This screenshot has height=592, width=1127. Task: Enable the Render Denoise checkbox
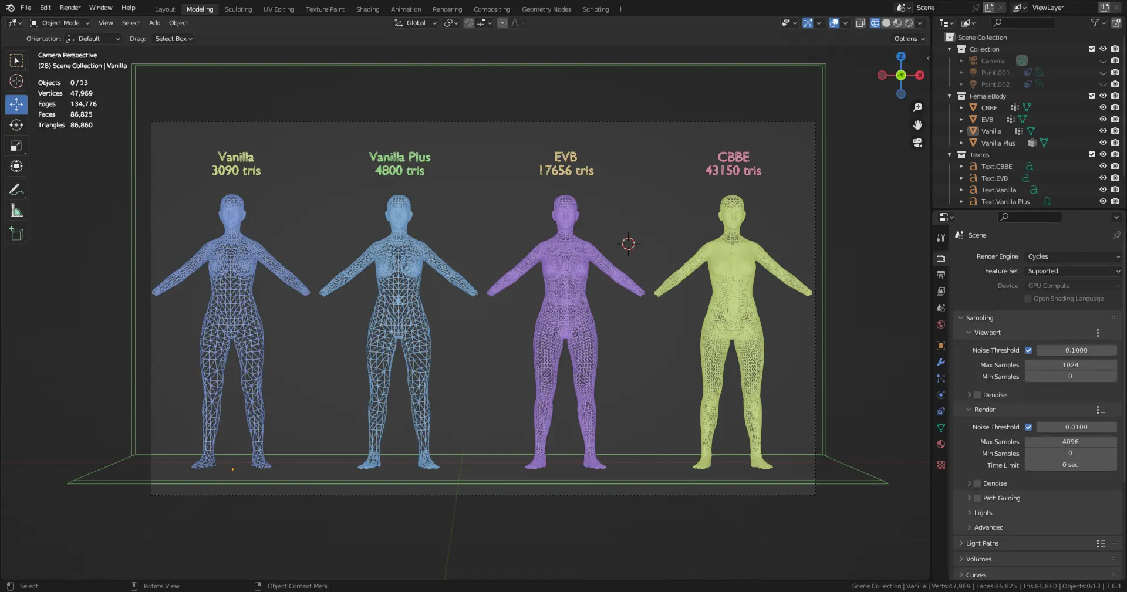click(978, 483)
